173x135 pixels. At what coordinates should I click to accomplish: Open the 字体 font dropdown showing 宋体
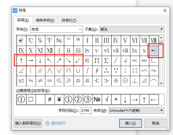(x=56, y=29)
